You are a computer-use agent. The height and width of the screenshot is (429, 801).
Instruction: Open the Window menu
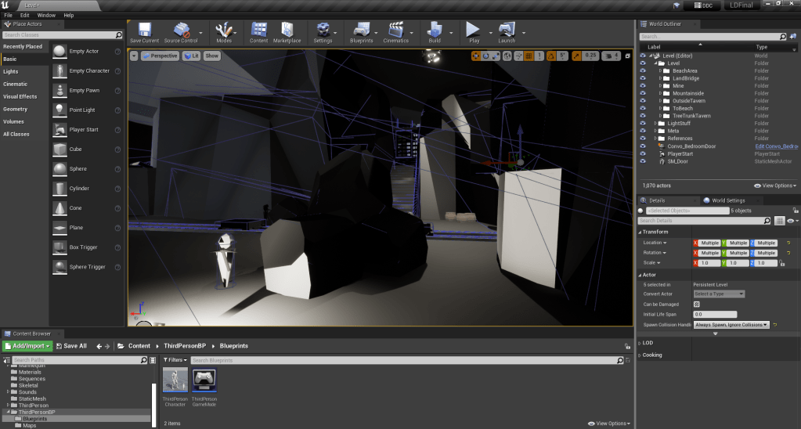point(46,15)
